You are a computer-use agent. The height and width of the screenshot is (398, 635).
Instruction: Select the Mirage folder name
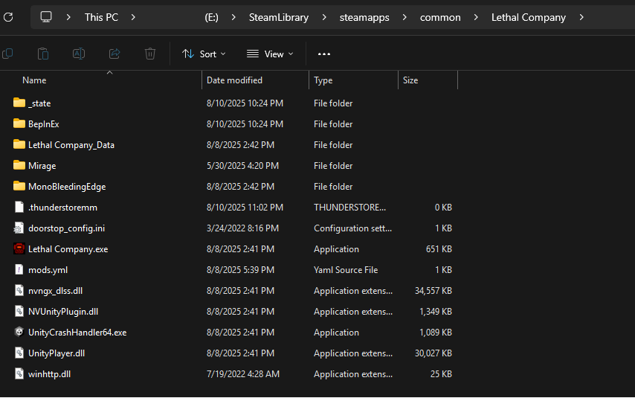click(42, 166)
